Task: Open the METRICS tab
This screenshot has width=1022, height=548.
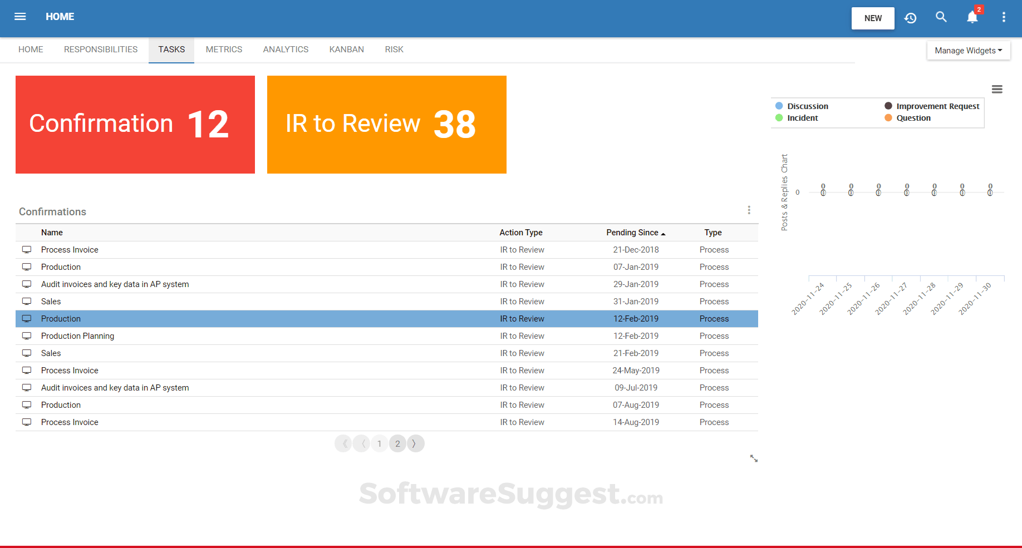Action: point(224,49)
